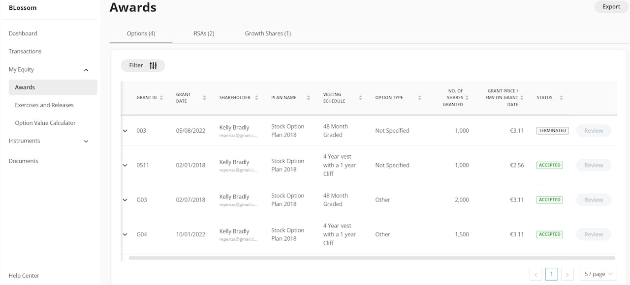The image size is (630, 285).
Task: Switch to the RSAs (2) tab
Action: [204, 33]
